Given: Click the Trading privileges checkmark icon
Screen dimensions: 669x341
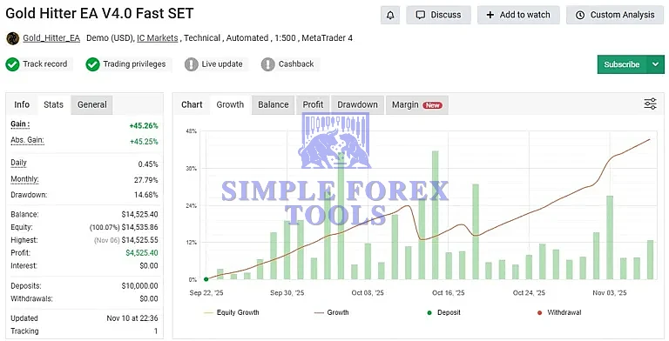Looking at the screenshot, I should pyautogui.click(x=92, y=64).
